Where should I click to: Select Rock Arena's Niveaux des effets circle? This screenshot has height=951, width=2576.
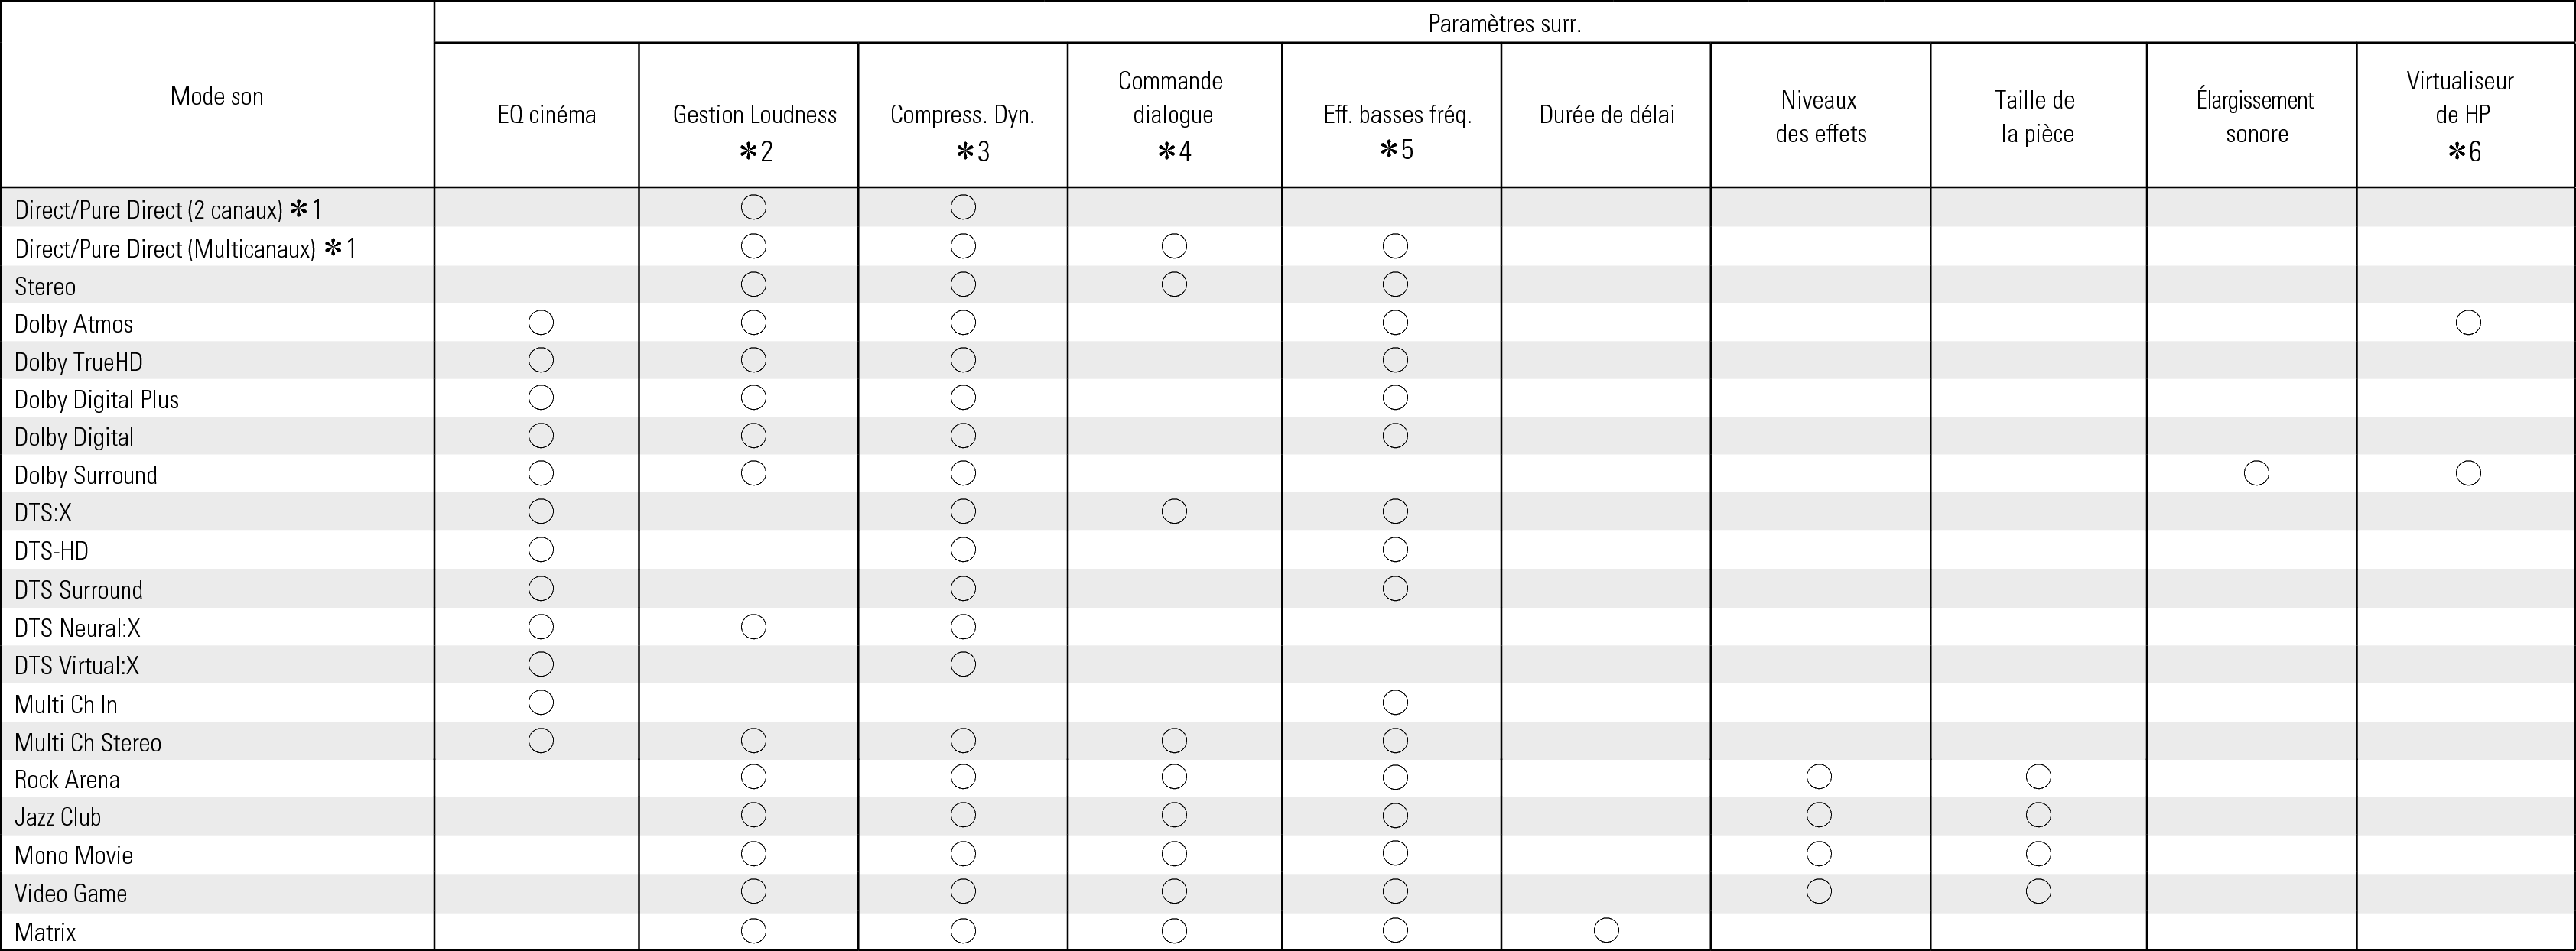pos(1819,777)
